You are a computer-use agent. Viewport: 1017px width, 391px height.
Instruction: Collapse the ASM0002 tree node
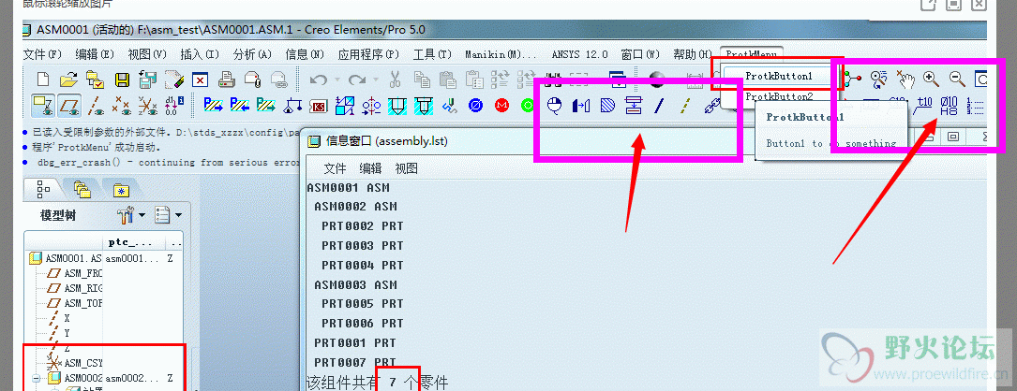37,378
